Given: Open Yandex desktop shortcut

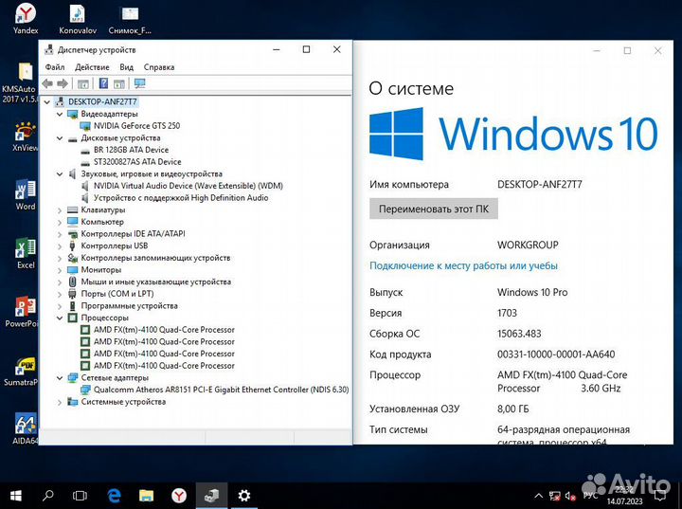Looking at the screenshot, I should coord(26,19).
